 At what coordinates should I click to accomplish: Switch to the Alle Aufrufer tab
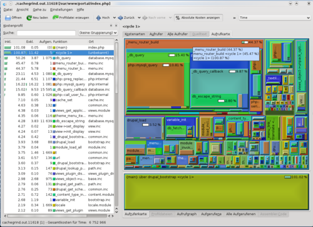point(177,34)
